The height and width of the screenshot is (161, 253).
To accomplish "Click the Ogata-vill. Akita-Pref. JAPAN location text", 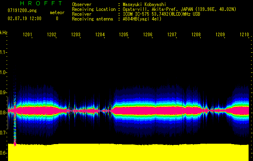I will point(179,9).
